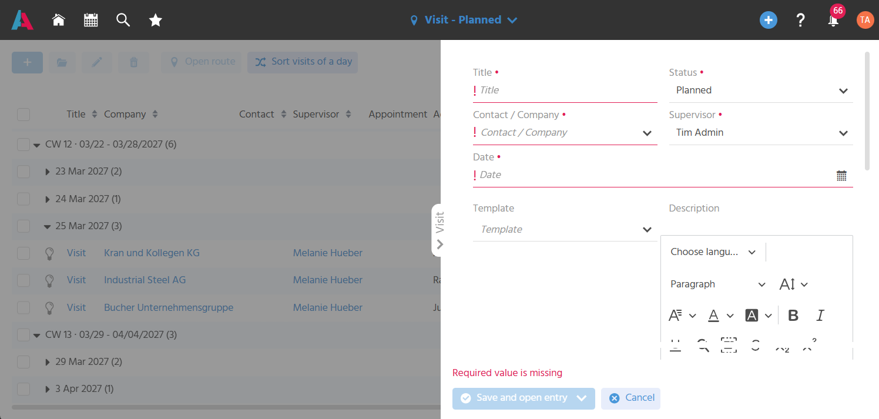Check the CW 12 group checkbox
Screen dimensions: 879x419
coord(24,144)
